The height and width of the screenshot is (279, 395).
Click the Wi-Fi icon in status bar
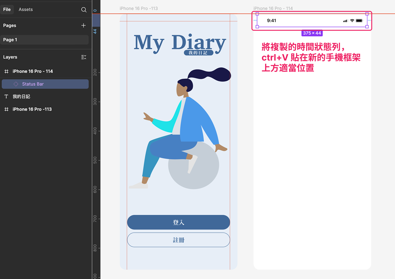(x=352, y=21)
